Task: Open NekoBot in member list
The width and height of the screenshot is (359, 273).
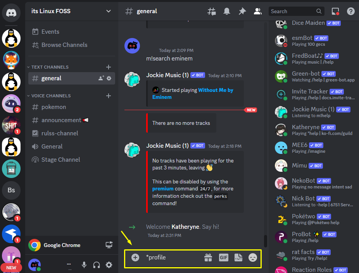Action: tap(313, 183)
